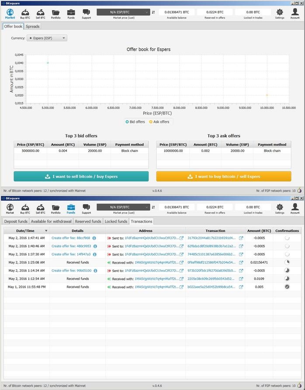Click Reserved in offers 0.0224 BTC bottom window

(x=215, y=207)
